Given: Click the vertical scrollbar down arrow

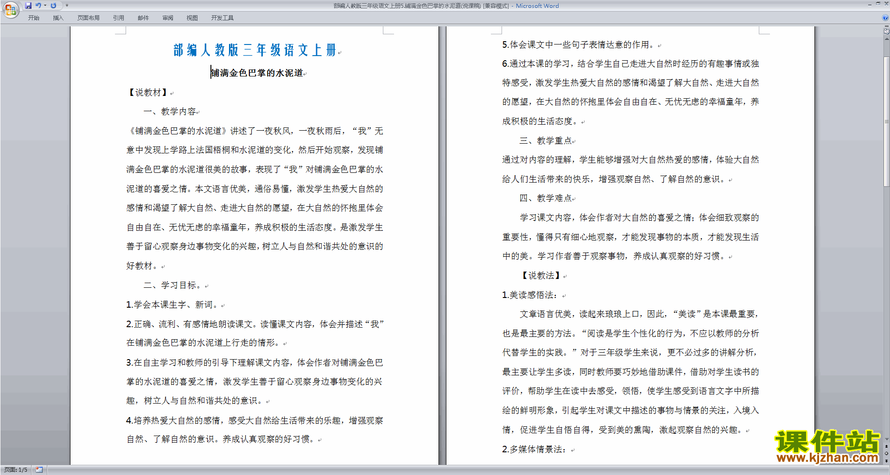Looking at the screenshot, I should pyautogui.click(x=886, y=439).
